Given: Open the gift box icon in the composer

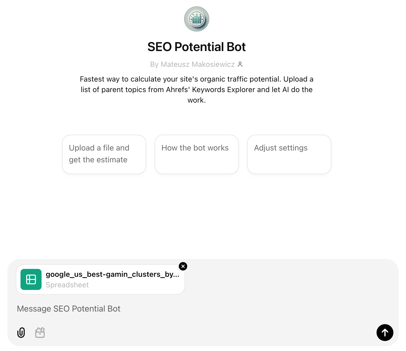Looking at the screenshot, I should 40,333.
